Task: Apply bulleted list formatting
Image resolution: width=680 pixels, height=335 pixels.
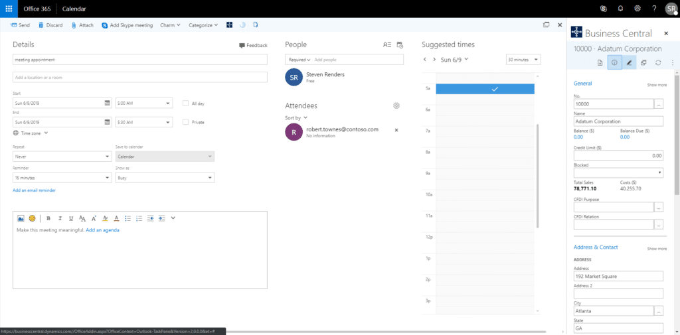Action: (128, 218)
